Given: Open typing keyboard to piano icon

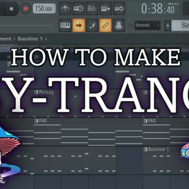Looking at the screenshot, I should pos(65,25).
